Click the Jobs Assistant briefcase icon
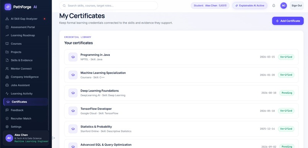The width and height of the screenshot is (308, 148). pyautogui.click(x=7, y=85)
